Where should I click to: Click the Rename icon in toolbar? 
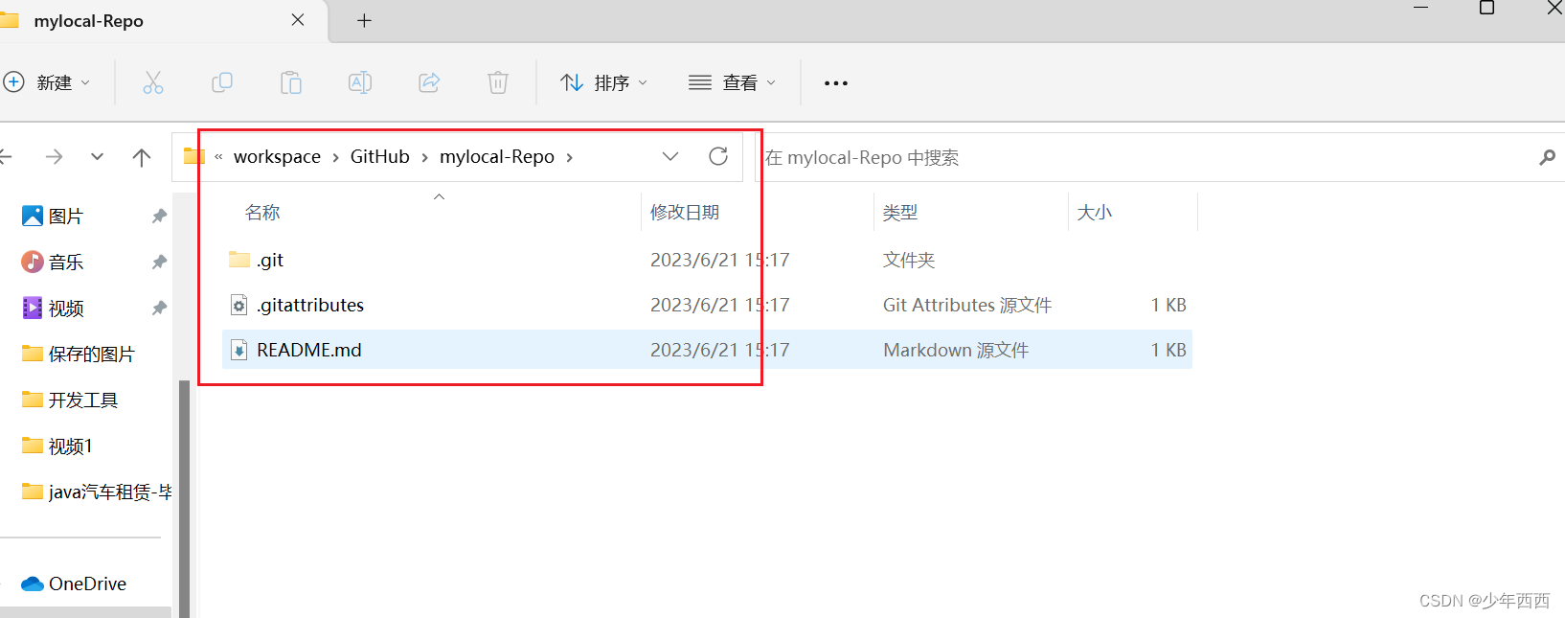360,82
